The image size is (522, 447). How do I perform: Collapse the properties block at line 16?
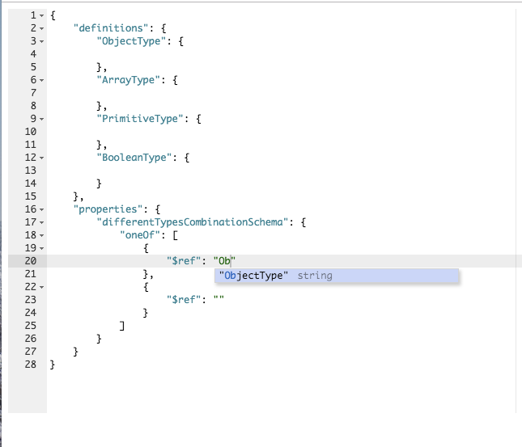click(41, 209)
